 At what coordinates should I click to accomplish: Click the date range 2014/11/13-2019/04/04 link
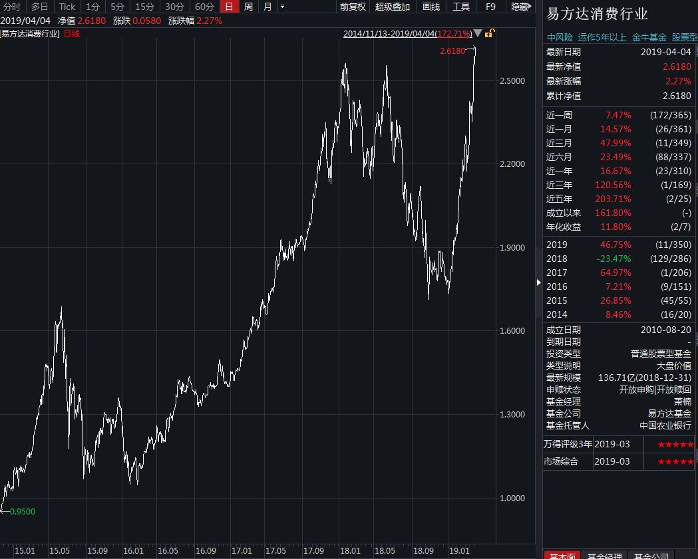(407, 33)
